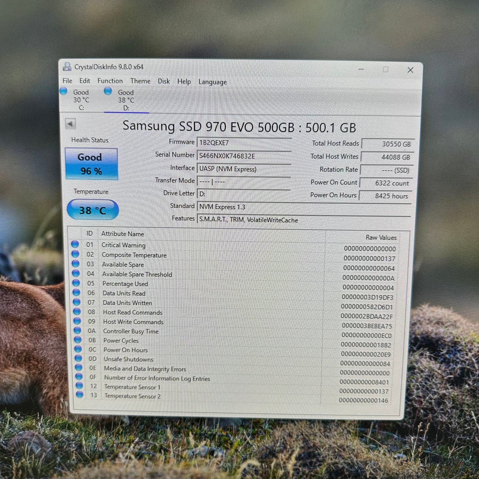Click the CrystalDiskInfo title bar app icon
Image resolution: width=479 pixels, height=479 pixels.
pyautogui.click(x=67, y=67)
